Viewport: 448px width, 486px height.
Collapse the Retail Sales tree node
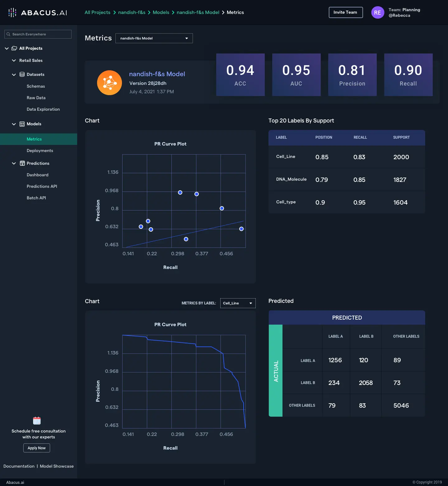(x=14, y=60)
